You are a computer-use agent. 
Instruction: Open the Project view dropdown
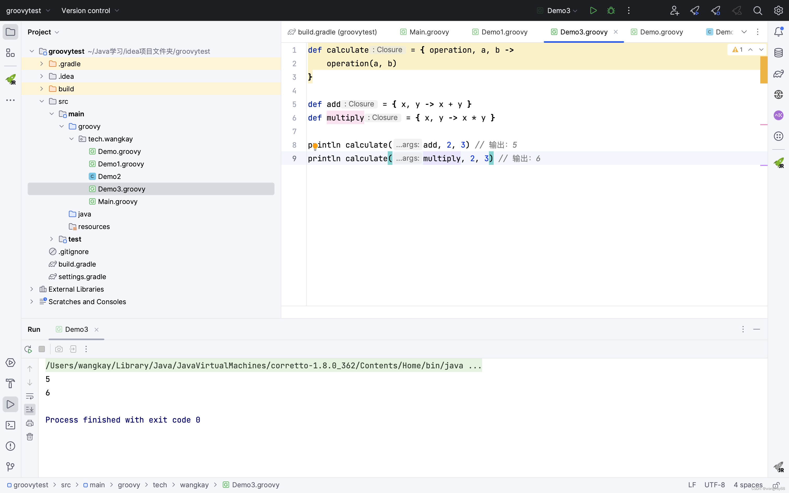(x=43, y=32)
